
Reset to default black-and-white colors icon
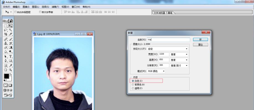(x=5, y=80)
